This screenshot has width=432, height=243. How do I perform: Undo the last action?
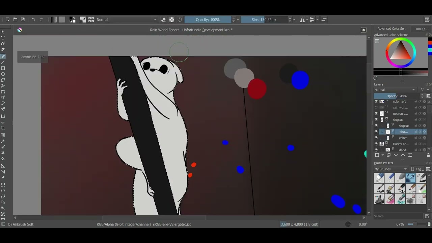point(33,20)
